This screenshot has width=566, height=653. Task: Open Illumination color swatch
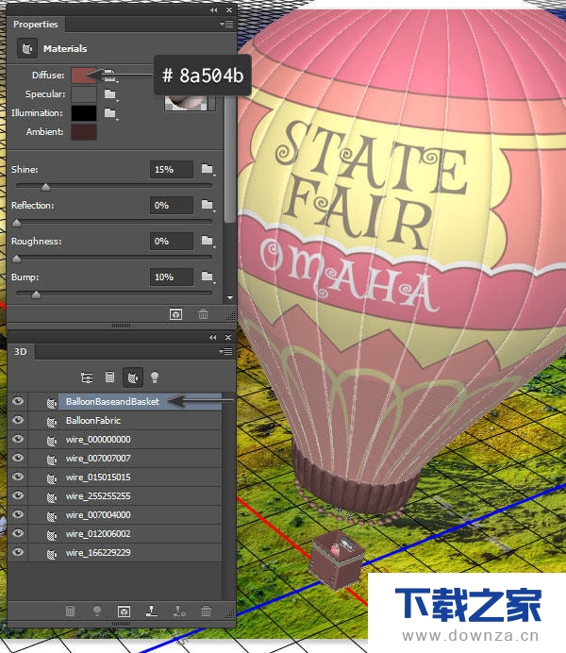(84, 113)
